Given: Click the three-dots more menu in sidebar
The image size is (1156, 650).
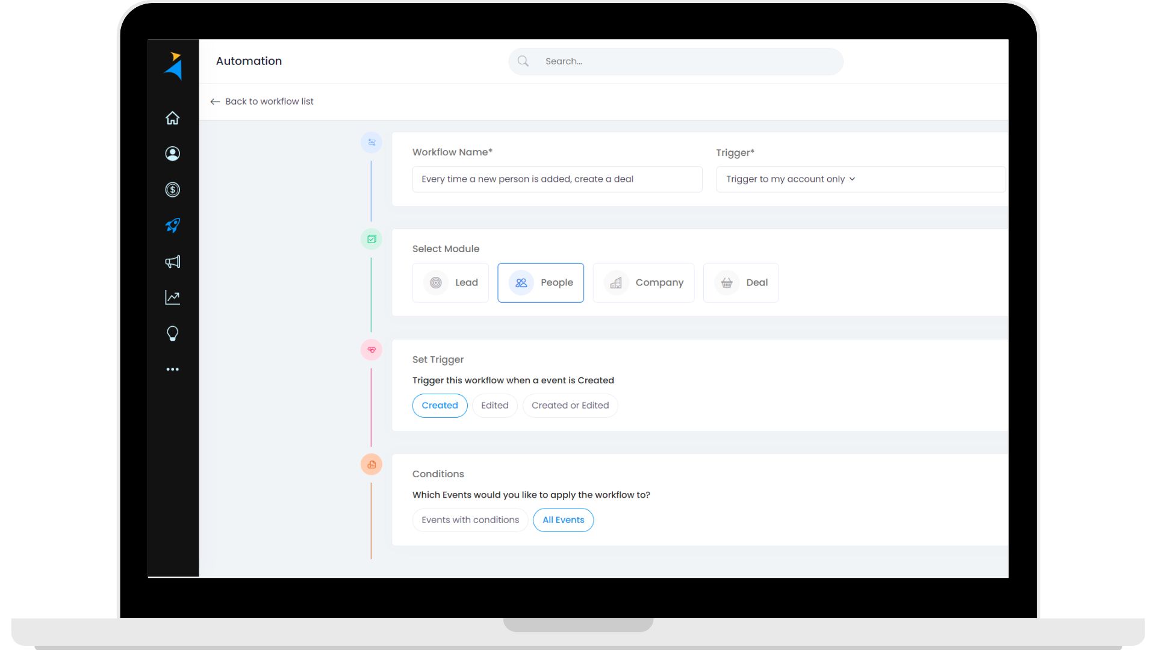Looking at the screenshot, I should point(173,370).
